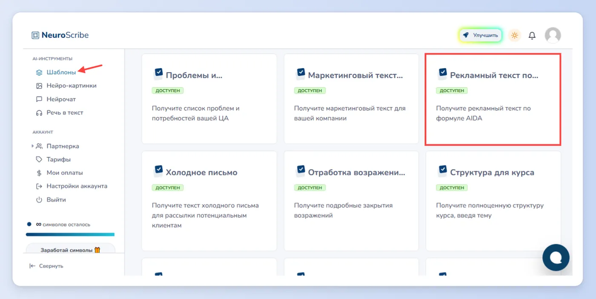
Task: Toggle the sun light-theme icon
Action: tap(515, 35)
